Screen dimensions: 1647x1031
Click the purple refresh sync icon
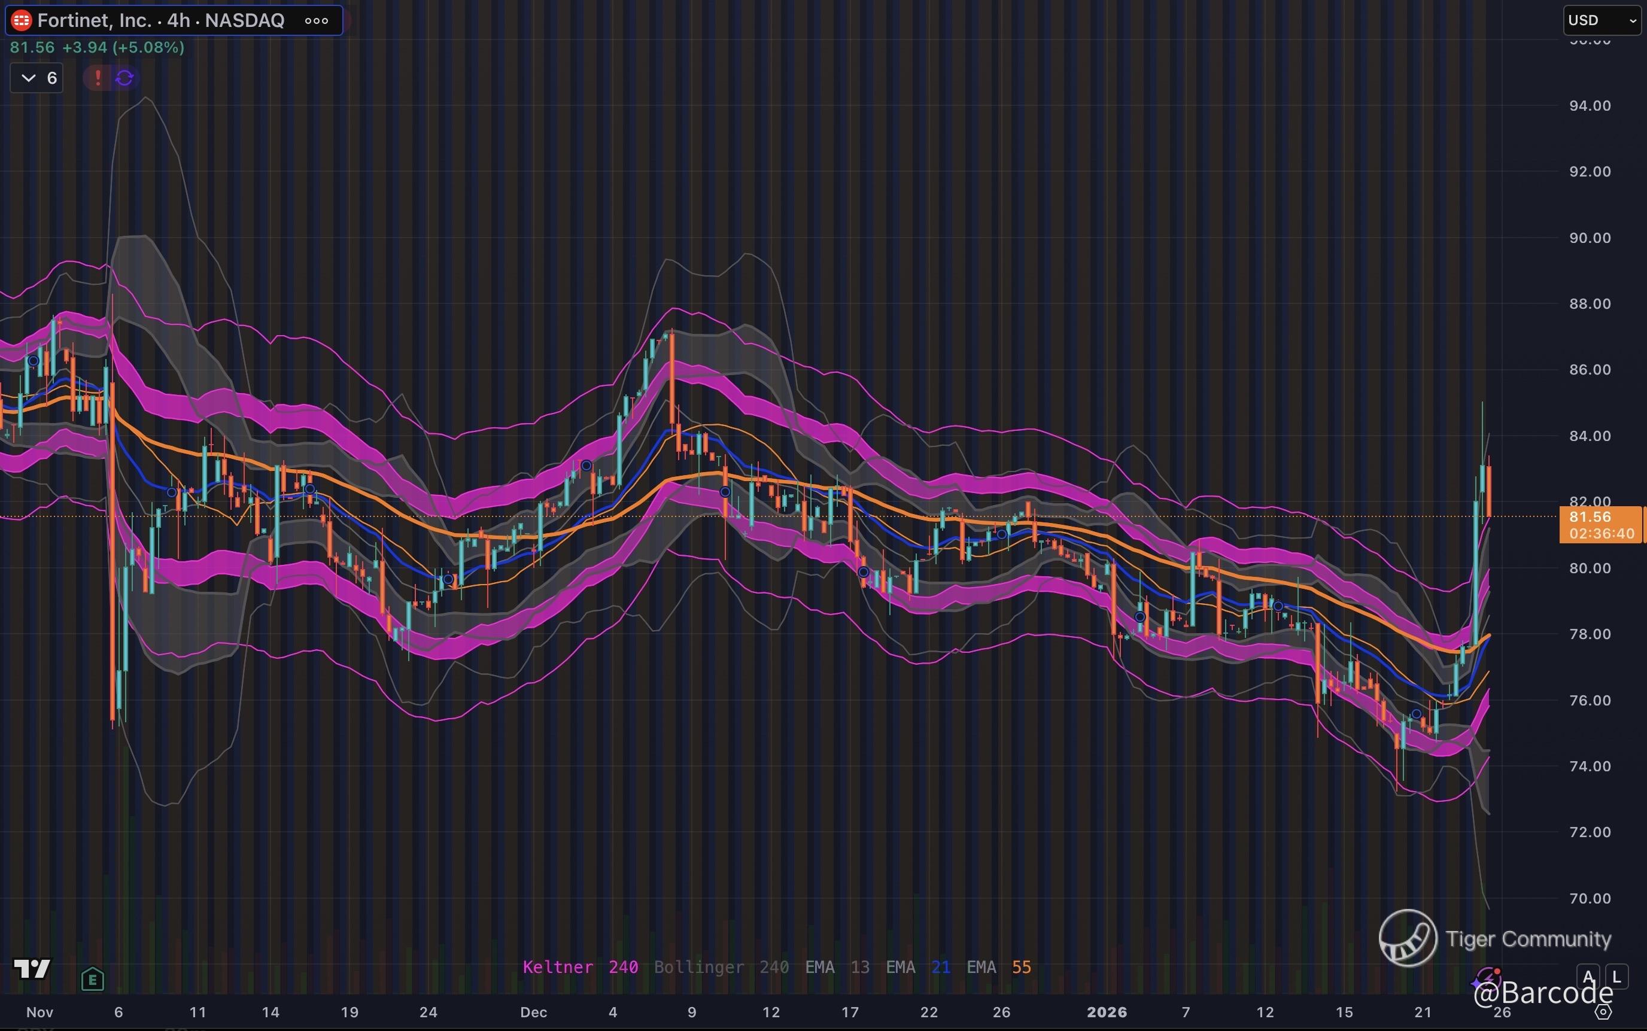124,78
